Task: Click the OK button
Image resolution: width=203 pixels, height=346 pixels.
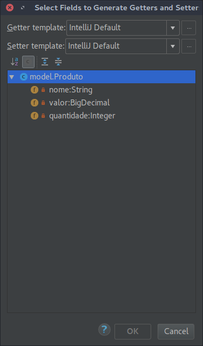Action: click(x=133, y=331)
